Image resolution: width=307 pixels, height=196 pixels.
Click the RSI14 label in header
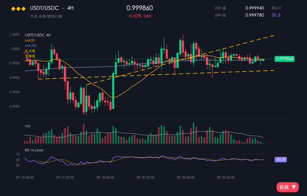276,8
